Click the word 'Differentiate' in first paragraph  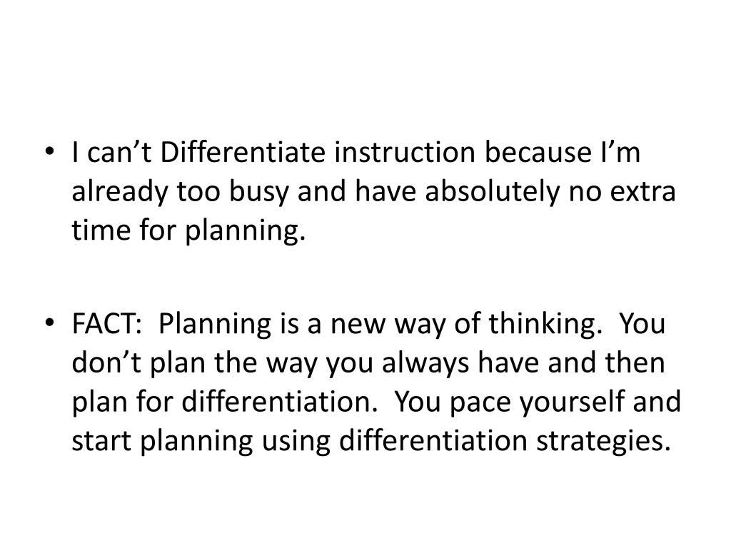(243, 152)
